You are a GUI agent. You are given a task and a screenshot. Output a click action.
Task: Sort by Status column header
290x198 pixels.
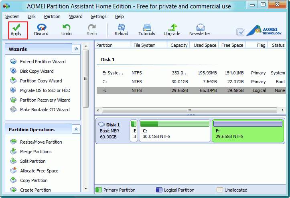(x=277, y=45)
